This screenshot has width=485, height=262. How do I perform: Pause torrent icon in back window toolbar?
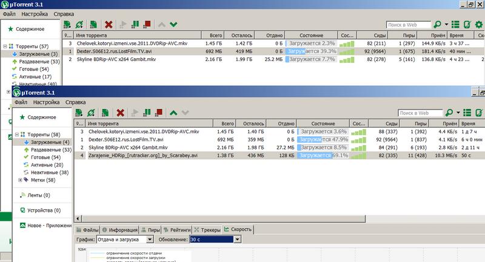click(135, 24)
